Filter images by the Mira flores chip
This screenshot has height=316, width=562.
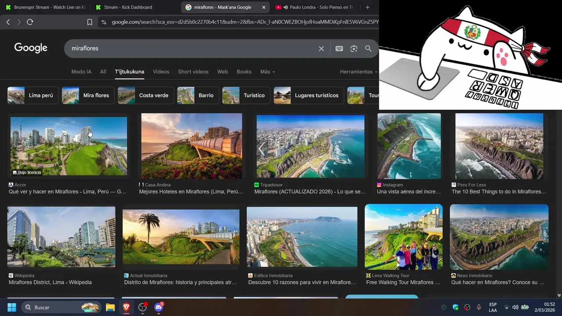pyautogui.click(x=88, y=95)
